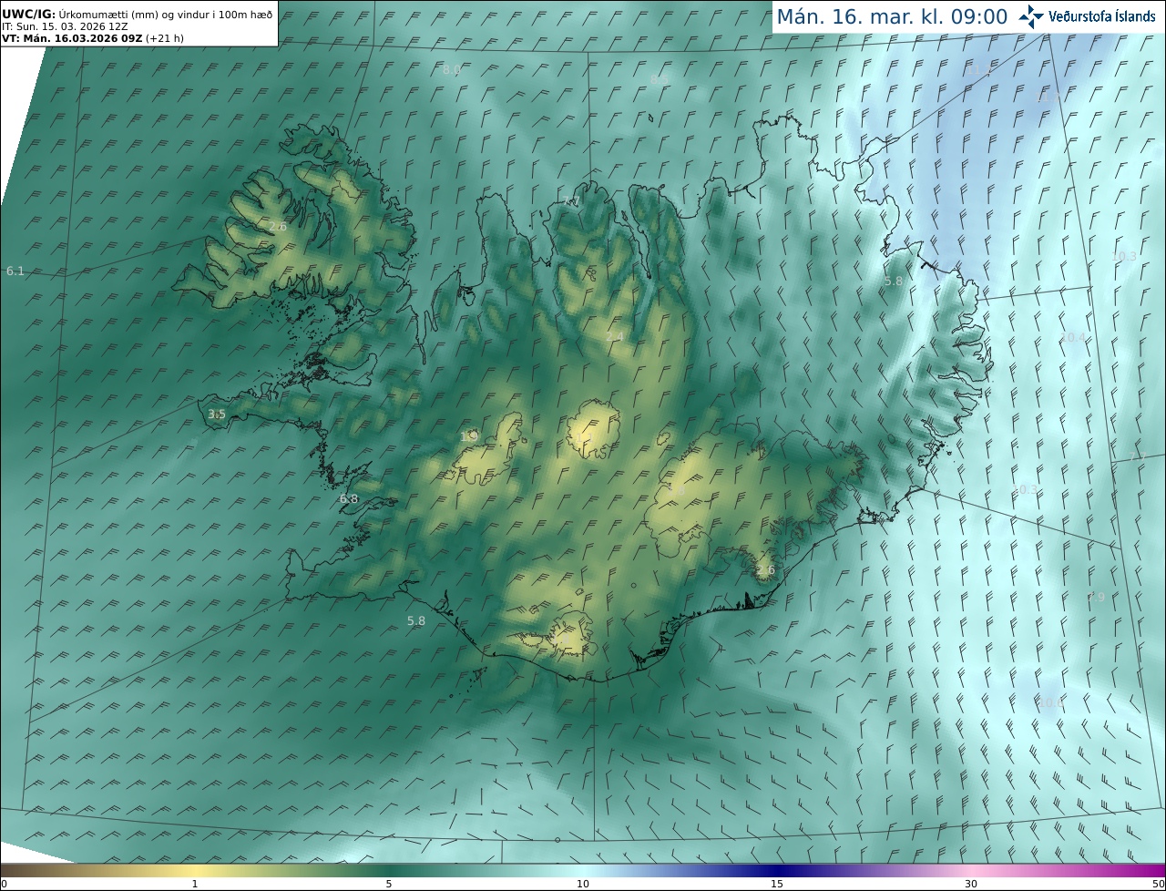Click the 3.5 value on the Snæfellsnes peninsula
Viewport: 1166px width, 891px height.
pyautogui.click(x=216, y=415)
